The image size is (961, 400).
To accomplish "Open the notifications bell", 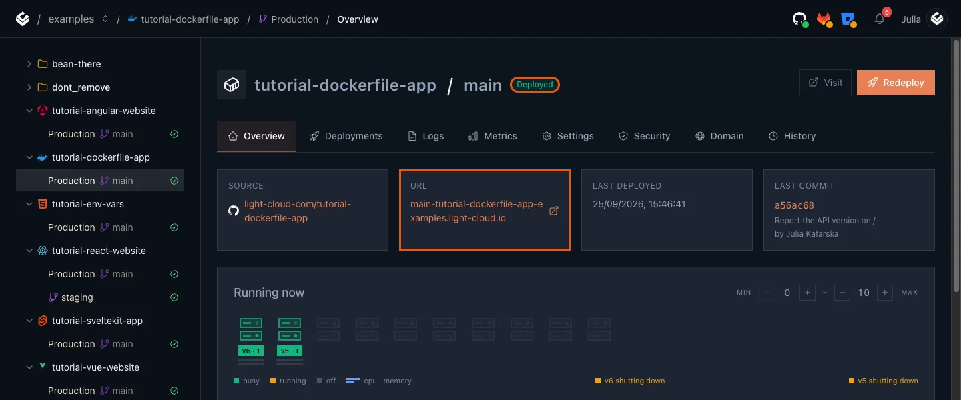I will 880,19.
